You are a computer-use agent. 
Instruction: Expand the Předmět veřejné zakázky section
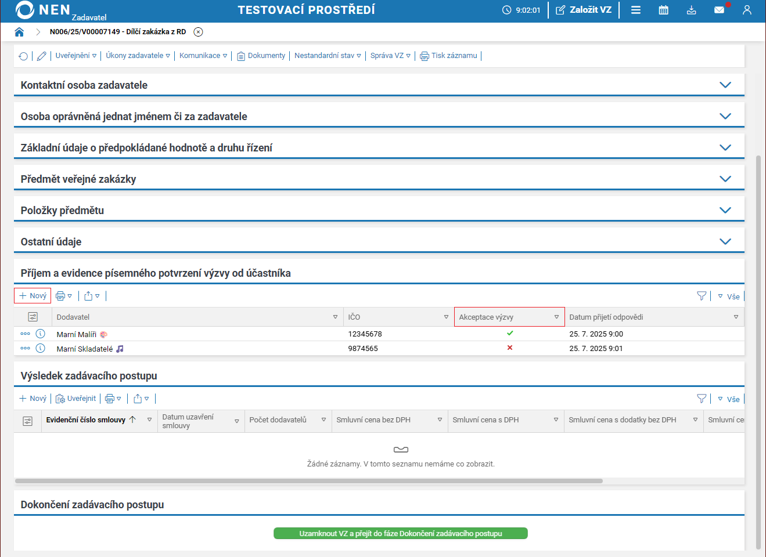[x=725, y=179]
